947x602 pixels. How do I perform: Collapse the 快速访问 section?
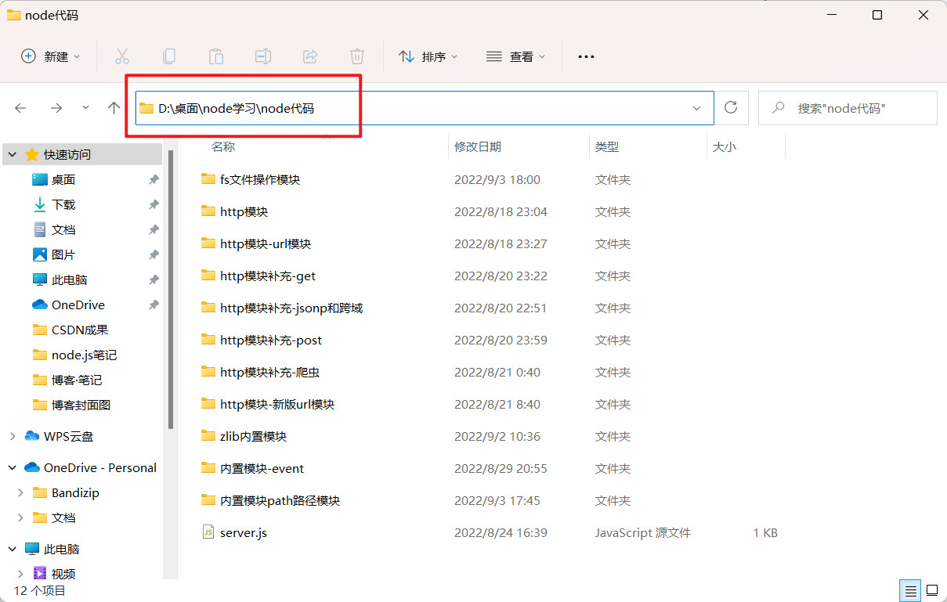click(x=13, y=154)
